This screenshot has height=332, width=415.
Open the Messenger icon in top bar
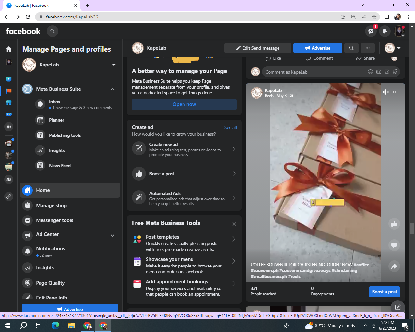pyautogui.click(x=371, y=31)
